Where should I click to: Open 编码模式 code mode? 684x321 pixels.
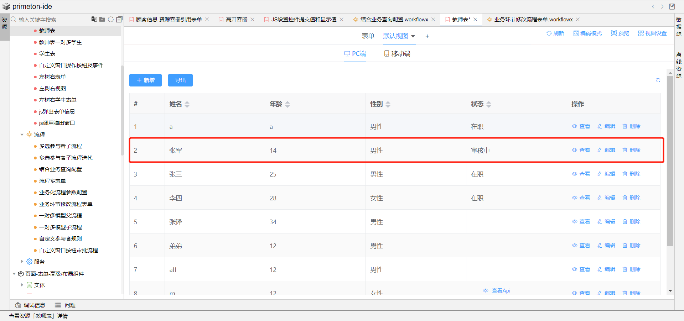587,33
